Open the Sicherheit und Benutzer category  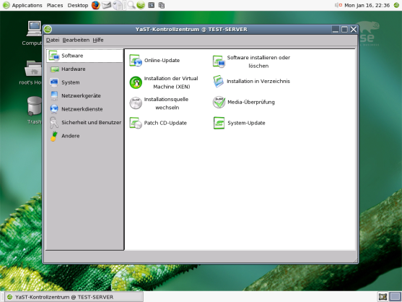[x=85, y=122]
